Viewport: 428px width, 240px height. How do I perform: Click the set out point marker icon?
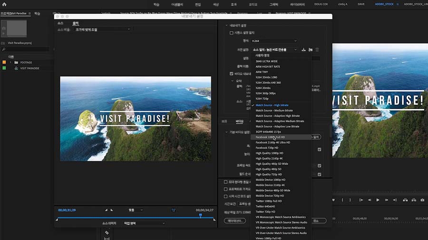click(x=112, y=210)
